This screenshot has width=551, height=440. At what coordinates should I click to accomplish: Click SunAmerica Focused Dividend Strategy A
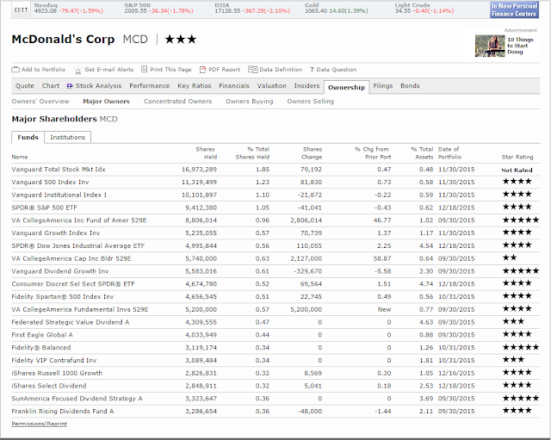pos(77,399)
